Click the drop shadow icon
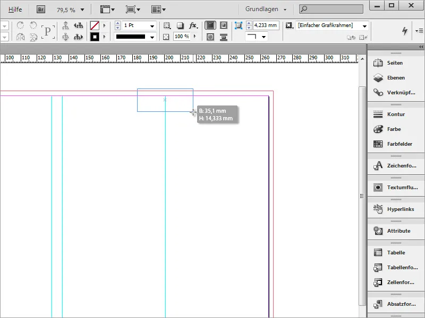Viewport: 425px width, 318px height. click(x=180, y=25)
